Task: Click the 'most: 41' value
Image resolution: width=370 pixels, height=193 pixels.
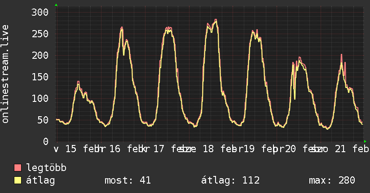Action: click(128, 180)
